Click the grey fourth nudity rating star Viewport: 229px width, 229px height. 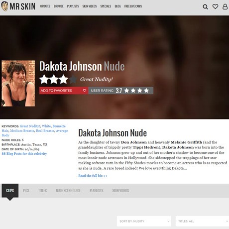(73, 79)
